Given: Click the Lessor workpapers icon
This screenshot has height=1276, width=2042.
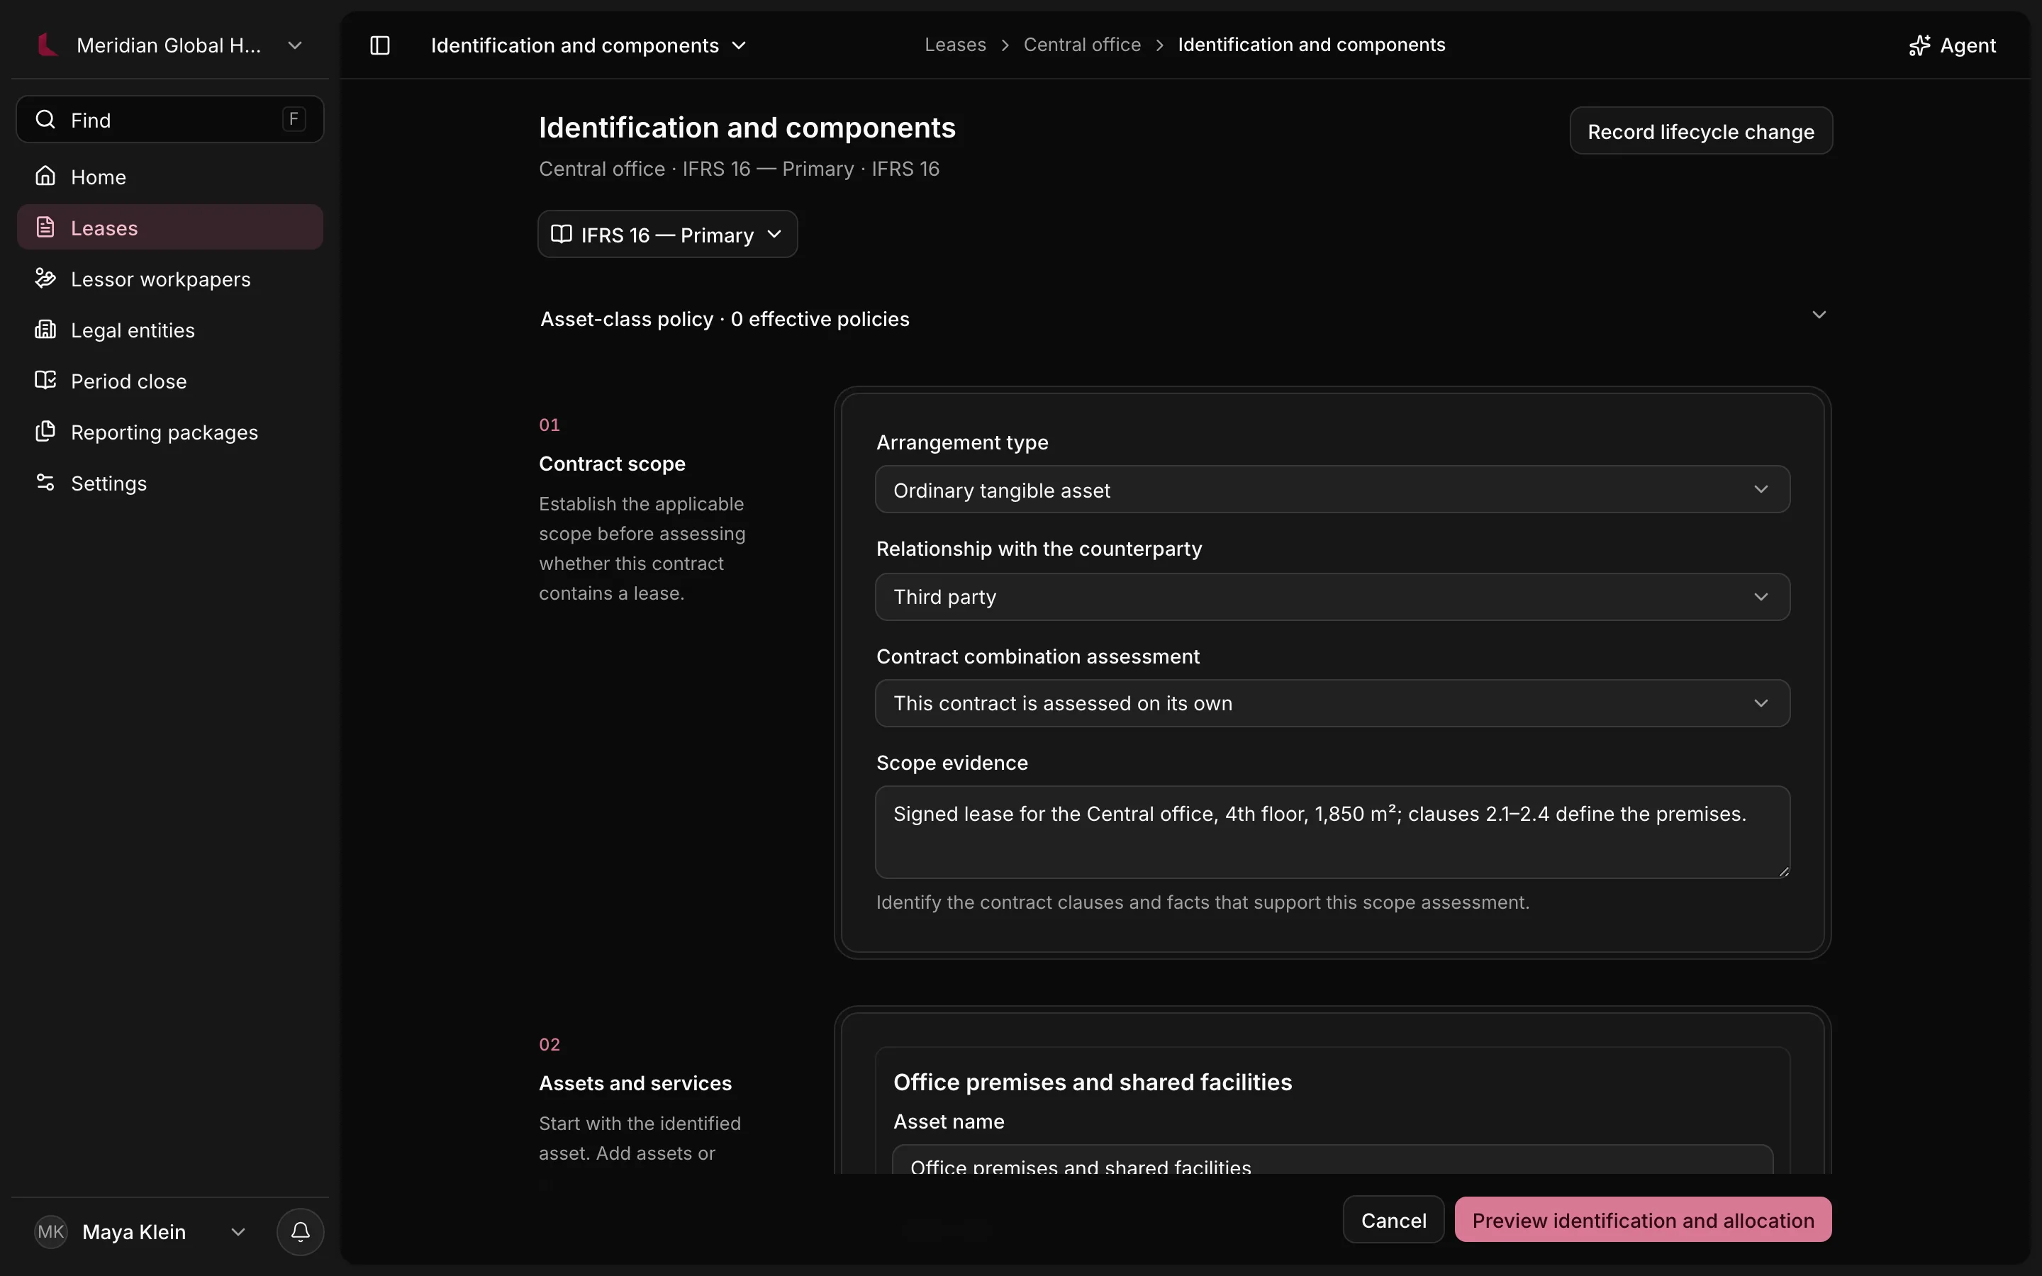Looking at the screenshot, I should click(x=45, y=278).
